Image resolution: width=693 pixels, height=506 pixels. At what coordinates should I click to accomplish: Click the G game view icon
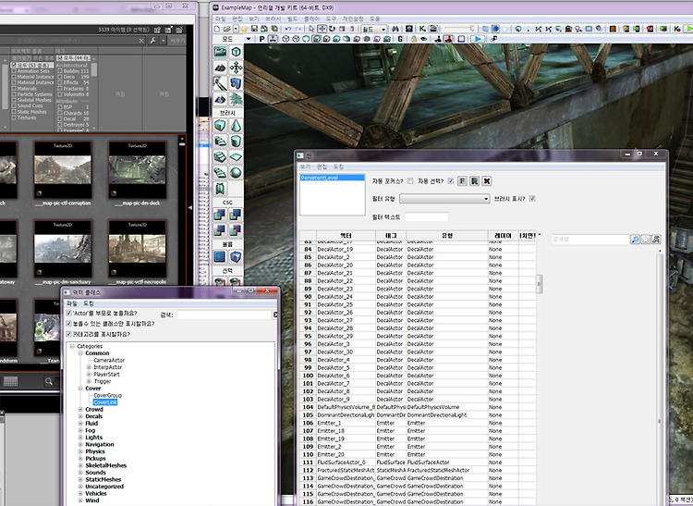click(x=400, y=39)
